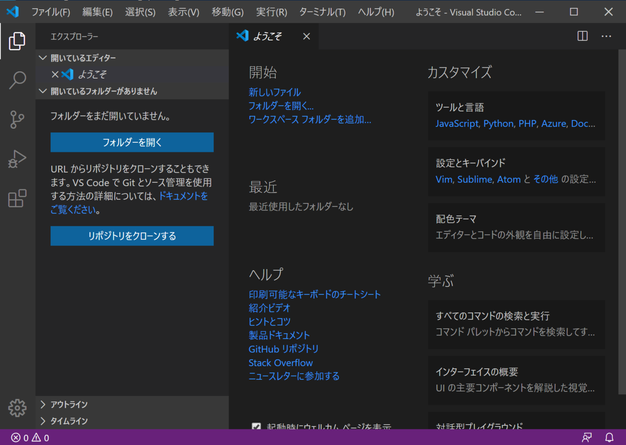Open the 対話型プレイグラウンド card
The image size is (626, 445).
point(516,421)
